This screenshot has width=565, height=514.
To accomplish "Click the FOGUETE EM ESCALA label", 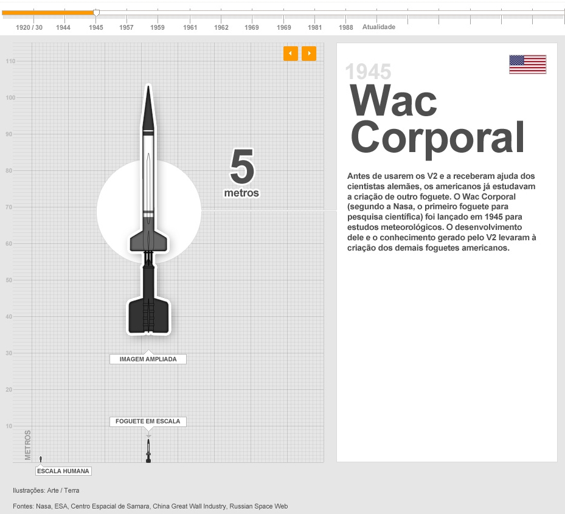I will 148,421.
